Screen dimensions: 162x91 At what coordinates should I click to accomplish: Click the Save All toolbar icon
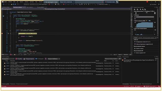click(15, 4)
